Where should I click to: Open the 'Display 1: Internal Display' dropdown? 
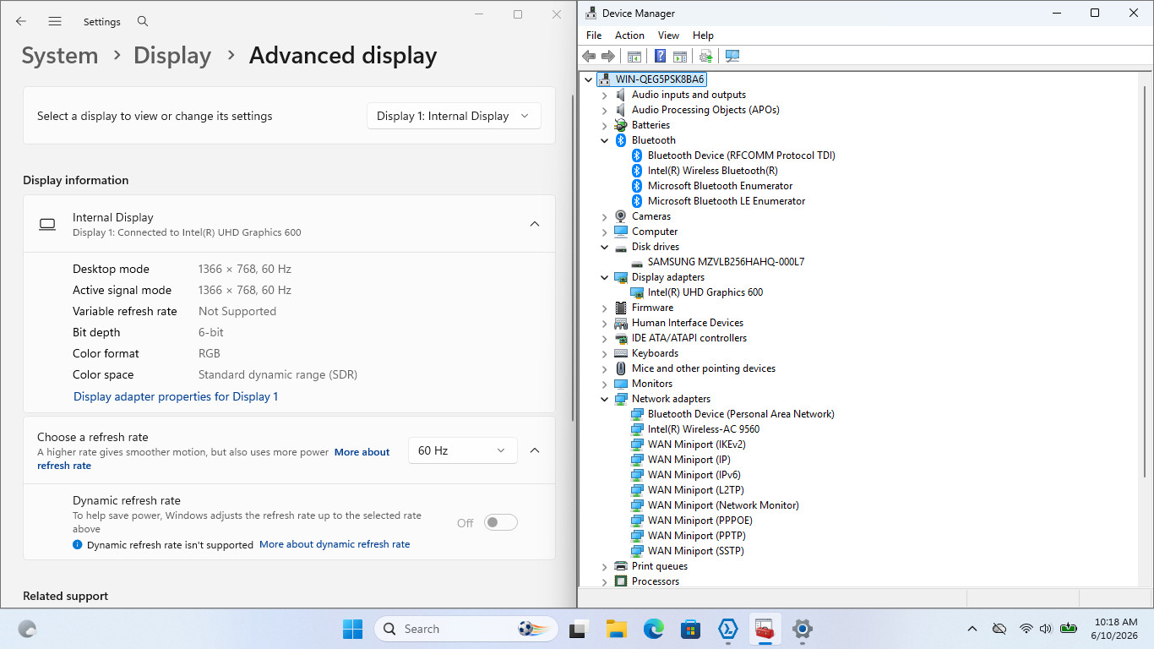tap(454, 117)
